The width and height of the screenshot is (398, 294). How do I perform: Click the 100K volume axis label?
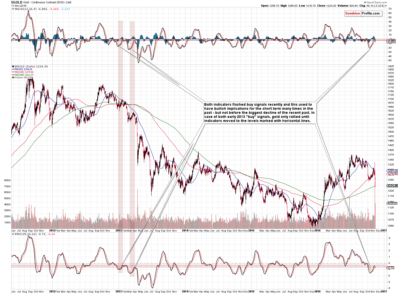pyautogui.click(x=7, y=223)
